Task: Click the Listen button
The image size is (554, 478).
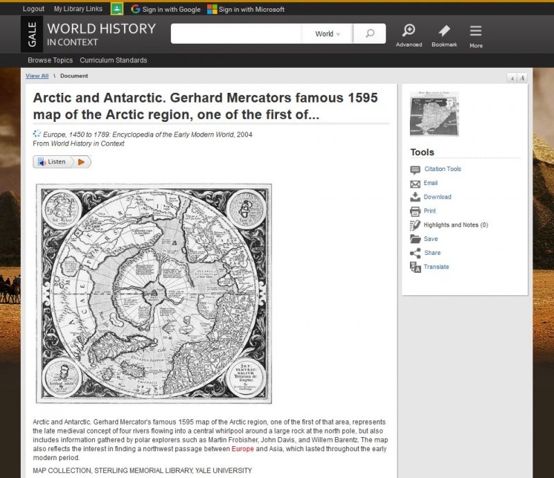Action: point(53,162)
